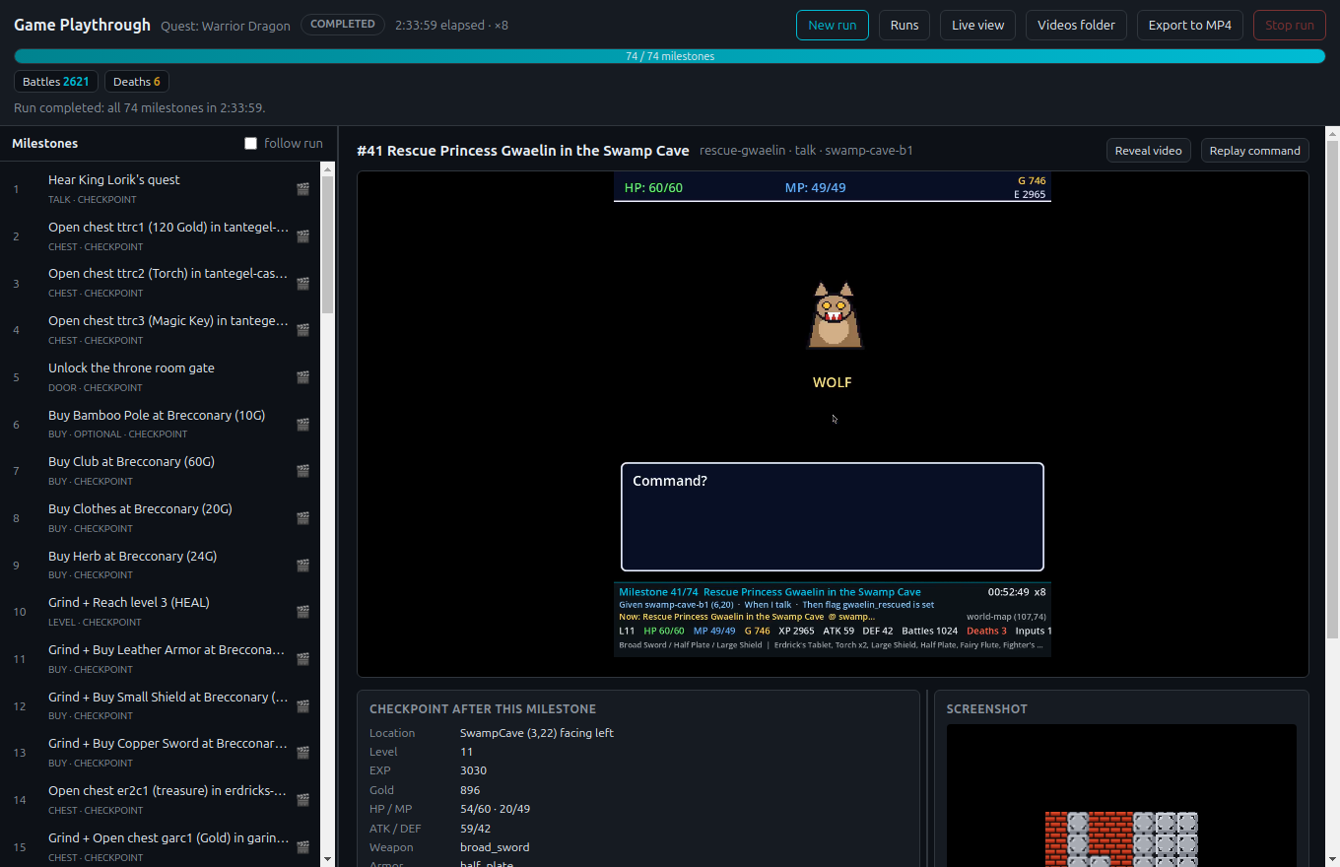Select milestone Hear King Lorik's quest
The height and width of the screenshot is (867, 1340).
[x=161, y=188]
